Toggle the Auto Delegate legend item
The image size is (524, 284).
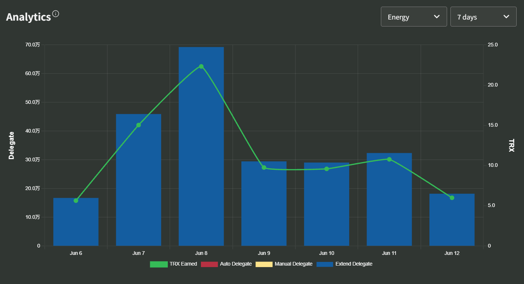(226, 264)
